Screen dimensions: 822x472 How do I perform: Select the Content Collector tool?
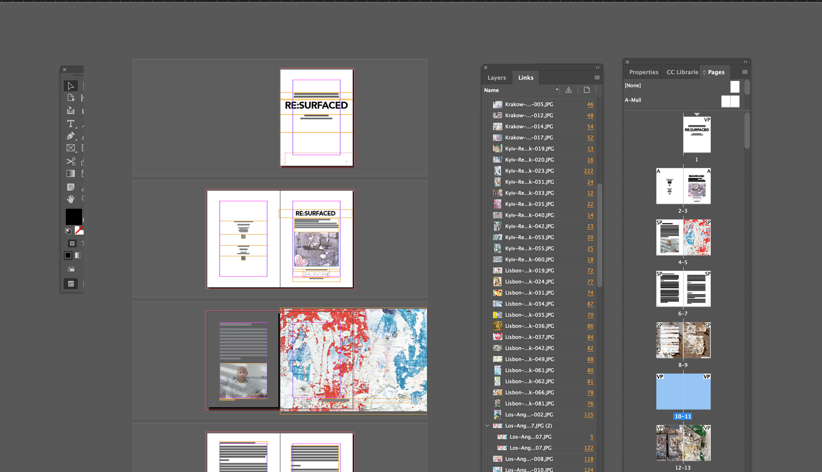(71, 110)
